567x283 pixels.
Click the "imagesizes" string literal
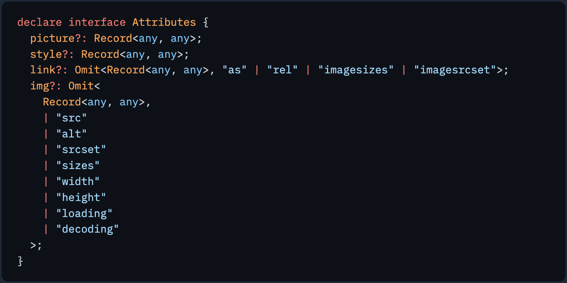[x=356, y=70]
